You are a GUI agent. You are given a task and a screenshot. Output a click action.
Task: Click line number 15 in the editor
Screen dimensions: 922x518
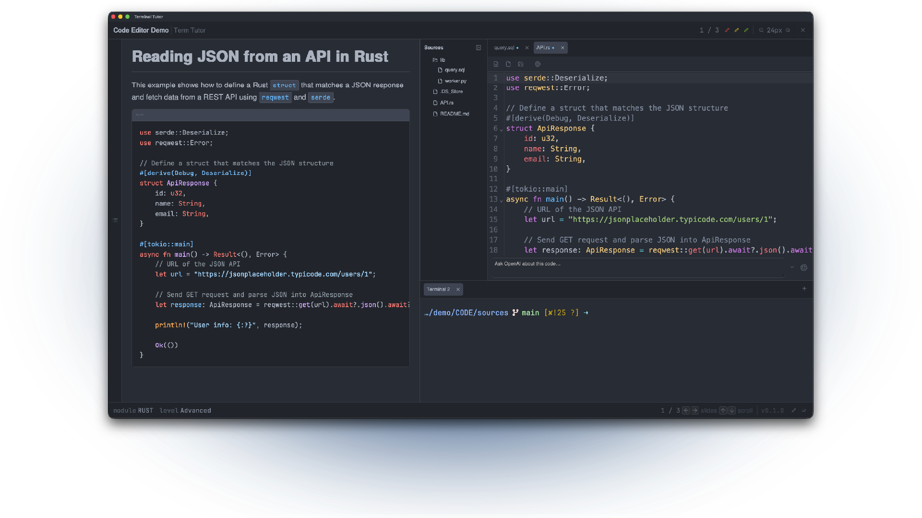(493, 219)
